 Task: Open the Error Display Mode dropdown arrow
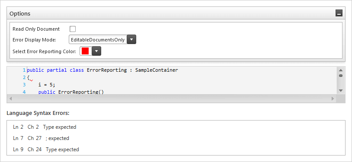(x=131, y=39)
